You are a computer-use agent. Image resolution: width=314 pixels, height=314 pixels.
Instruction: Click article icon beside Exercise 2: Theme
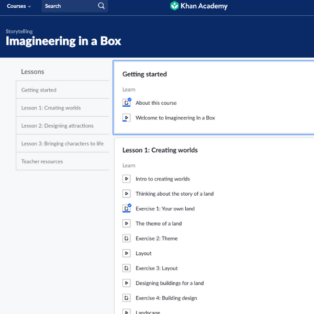[126, 238]
